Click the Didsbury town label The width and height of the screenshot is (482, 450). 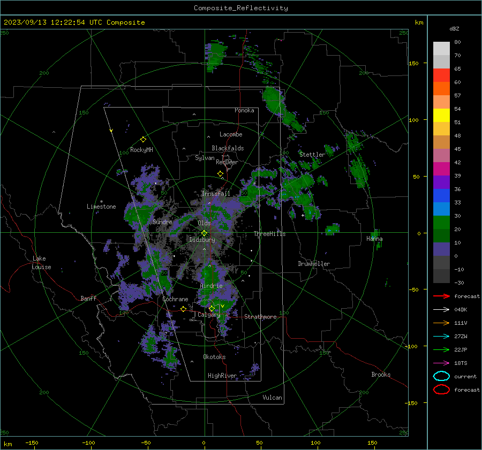pyautogui.click(x=202, y=240)
